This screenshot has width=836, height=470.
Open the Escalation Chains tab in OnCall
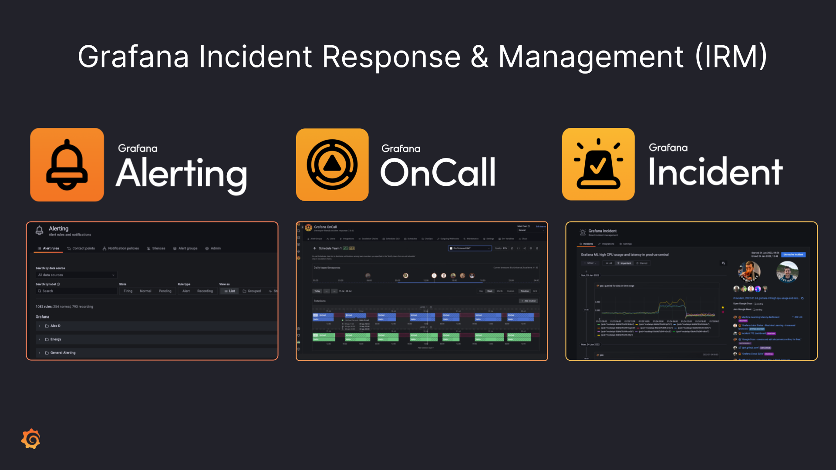click(368, 239)
